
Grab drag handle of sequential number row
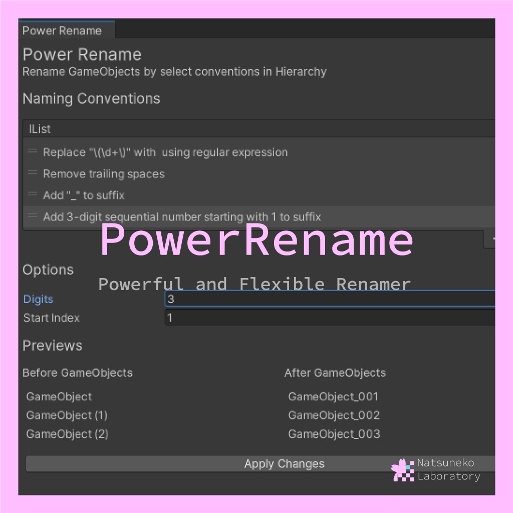33,215
